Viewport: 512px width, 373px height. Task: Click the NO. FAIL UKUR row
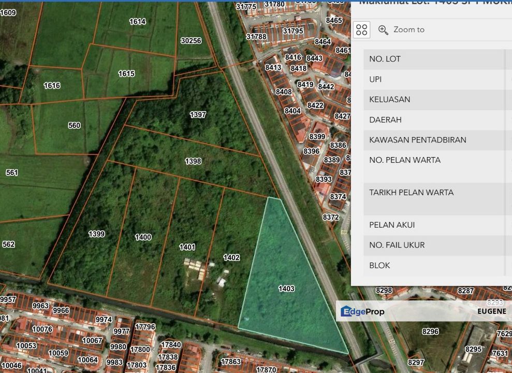tap(435, 245)
